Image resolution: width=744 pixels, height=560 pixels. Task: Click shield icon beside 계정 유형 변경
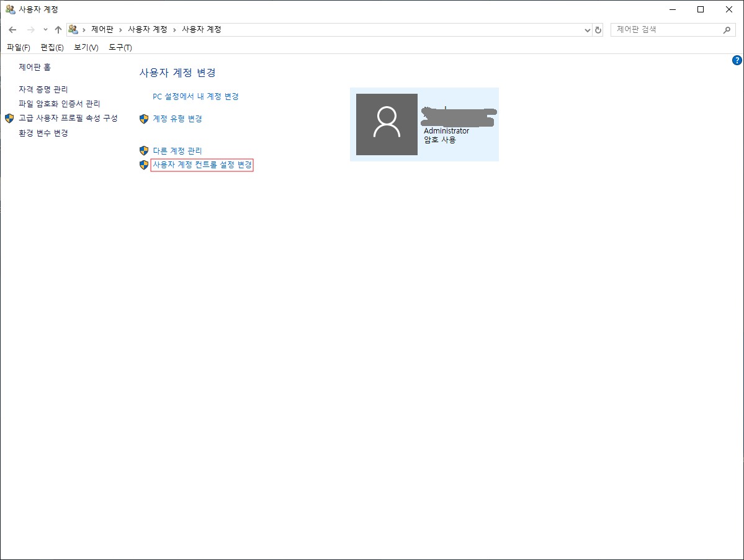point(144,119)
